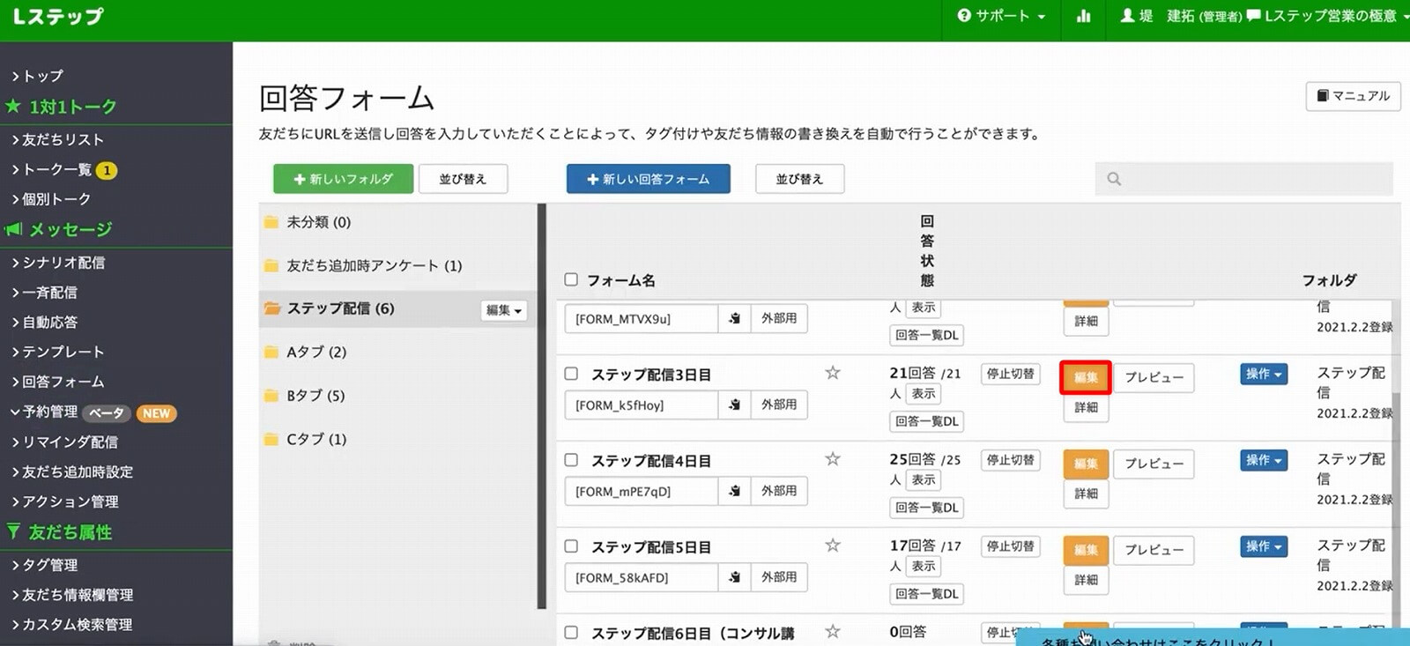Click the 新しいフォルダ button
Screen dimensions: 1410x646
(343, 179)
